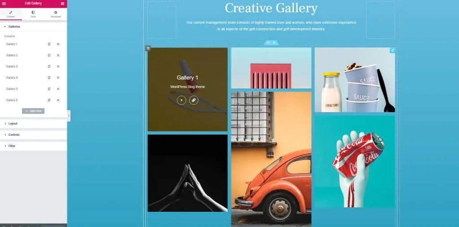Open the orange car gallery image
This screenshot has height=227, width=459.
pos(271,159)
